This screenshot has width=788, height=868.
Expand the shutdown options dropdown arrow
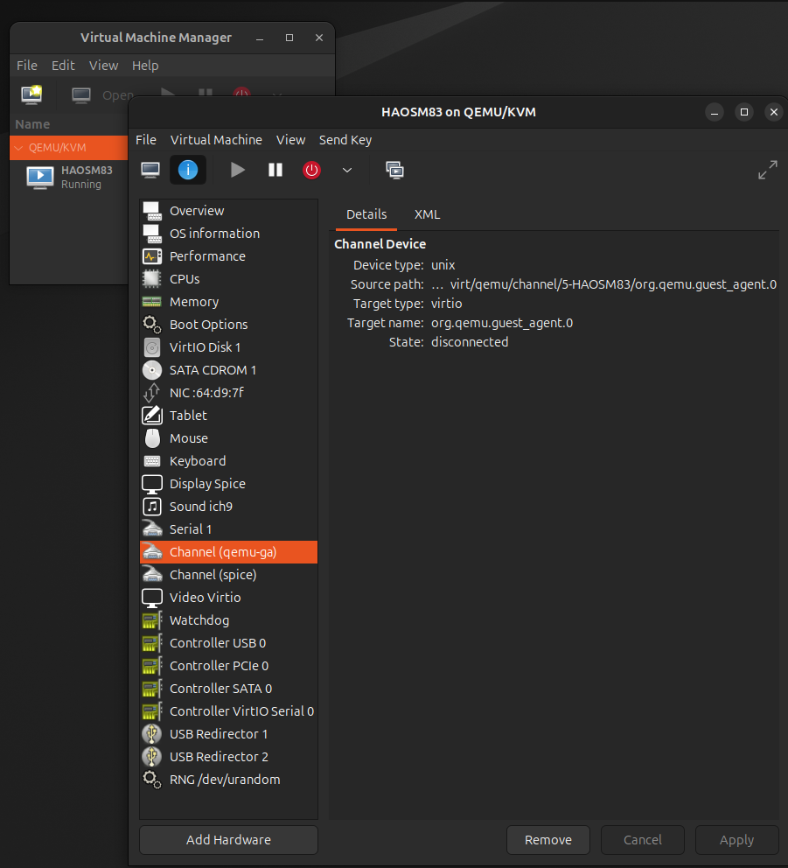pyautogui.click(x=347, y=170)
